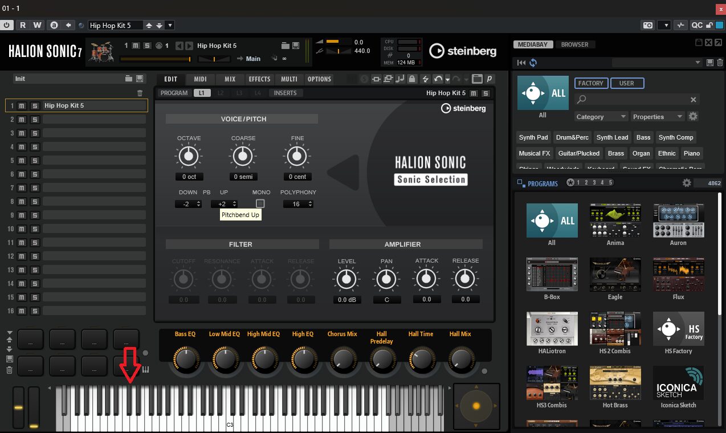
Task: Click the snapshot camera icon in host toolbar
Action: (648, 25)
